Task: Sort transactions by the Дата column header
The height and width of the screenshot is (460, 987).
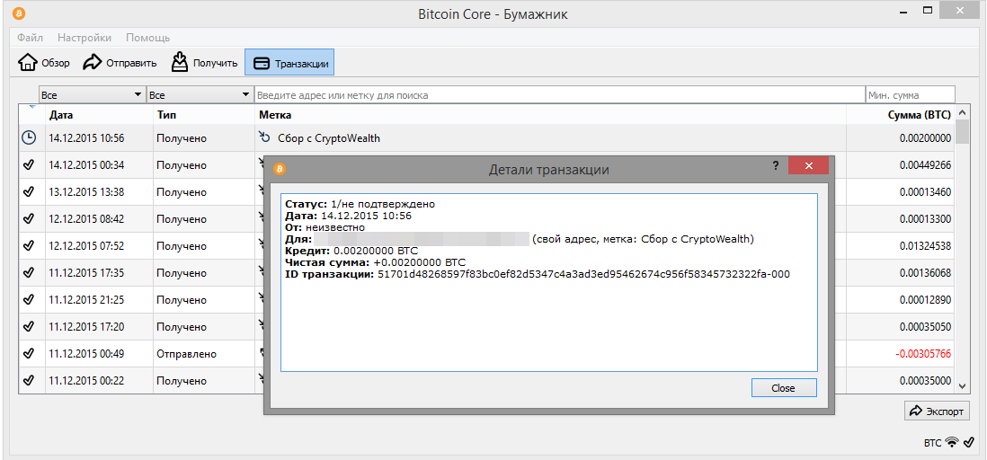Action: coord(61,115)
